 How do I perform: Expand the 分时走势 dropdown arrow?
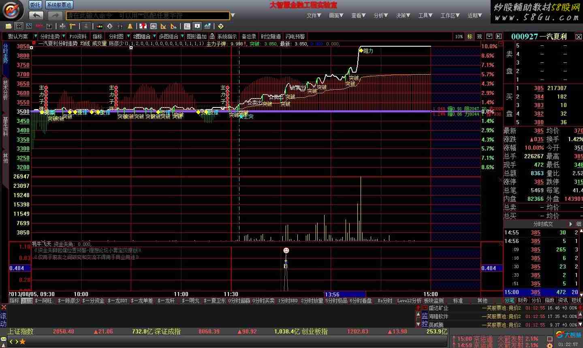[x=64, y=37]
